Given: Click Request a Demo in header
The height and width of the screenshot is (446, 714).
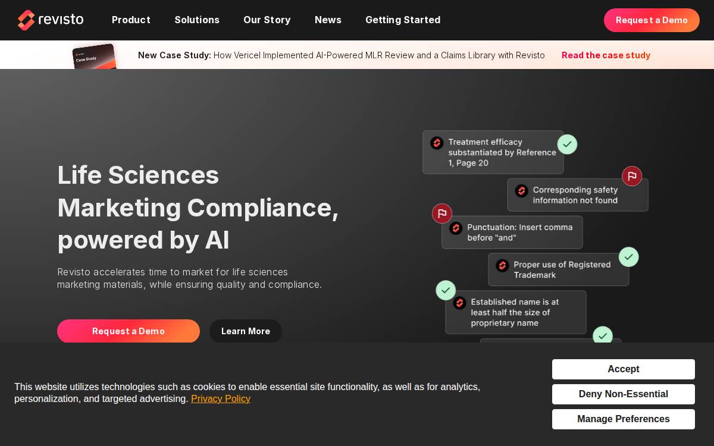Looking at the screenshot, I should (x=652, y=20).
